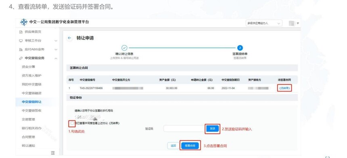The image size is (347, 158).
Task: Click the chain number TAS-202207159466
Action: (91, 88)
